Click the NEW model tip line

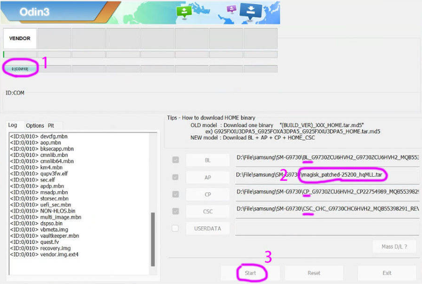click(252, 137)
